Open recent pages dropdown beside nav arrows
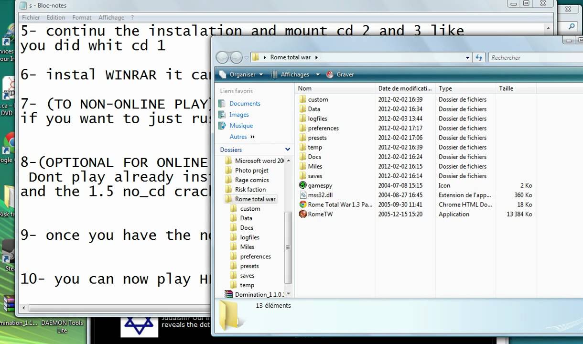 coord(247,58)
